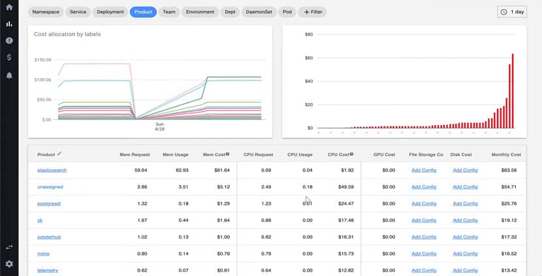Open the telemetry product link
Image resolution: width=542 pixels, height=276 pixels.
48,271
